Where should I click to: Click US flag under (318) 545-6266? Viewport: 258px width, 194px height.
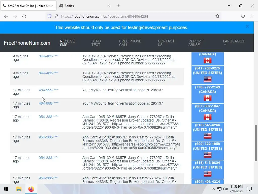208,136
